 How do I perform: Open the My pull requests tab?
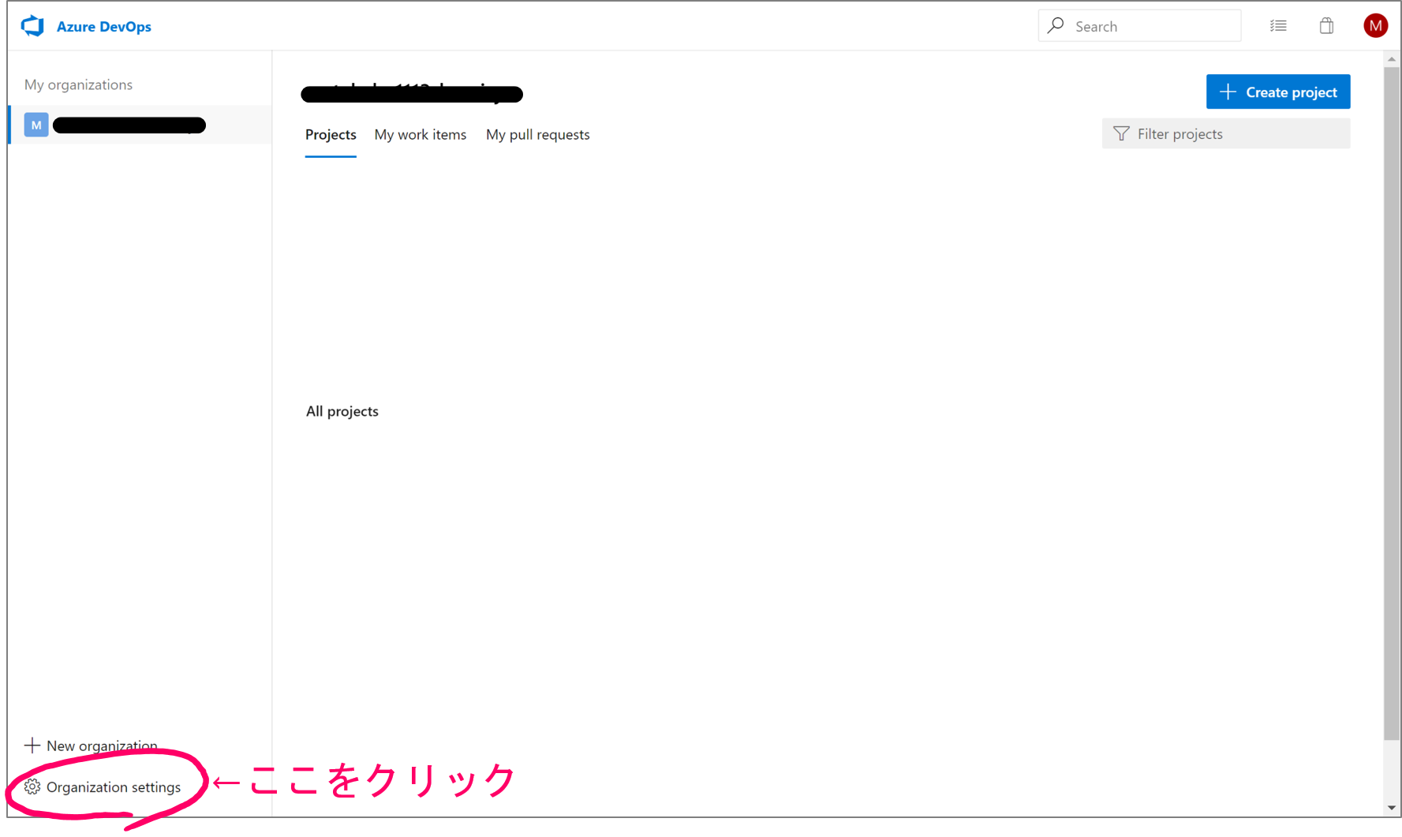(537, 134)
